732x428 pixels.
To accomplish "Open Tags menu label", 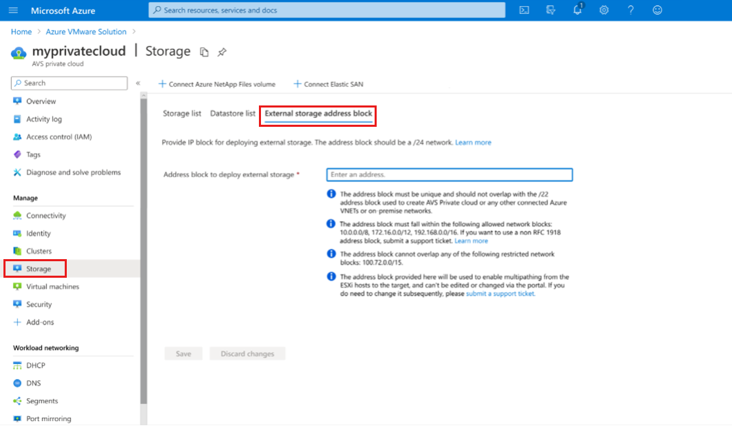I will [33, 154].
